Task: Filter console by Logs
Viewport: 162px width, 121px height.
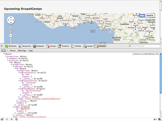Action: tap(30, 51)
